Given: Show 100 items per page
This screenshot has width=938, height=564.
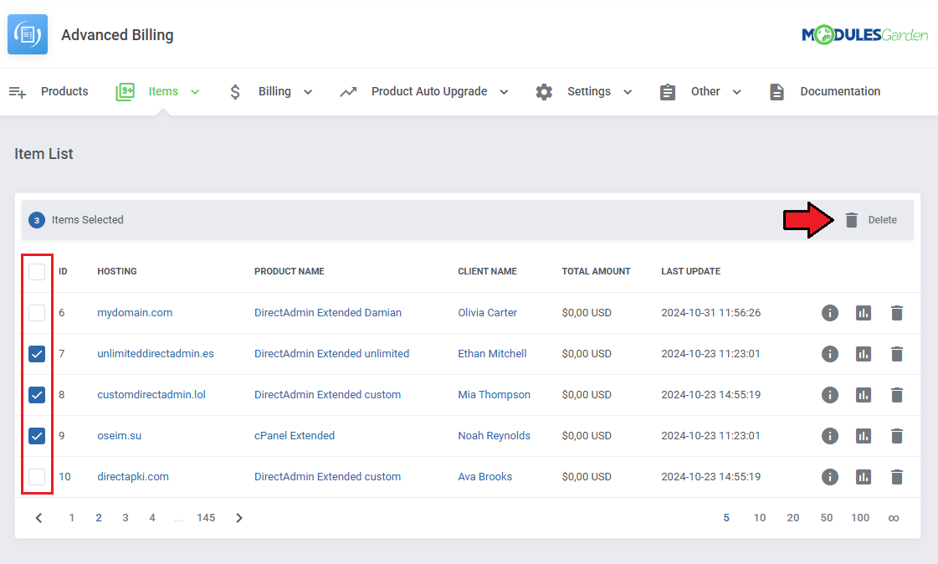Looking at the screenshot, I should pos(860,518).
